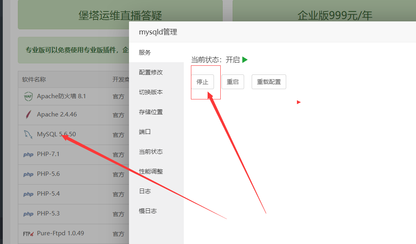Screen dimensions: 416x244
Task: Click the PHP-7.1 php logo icon
Action: coord(29,154)
